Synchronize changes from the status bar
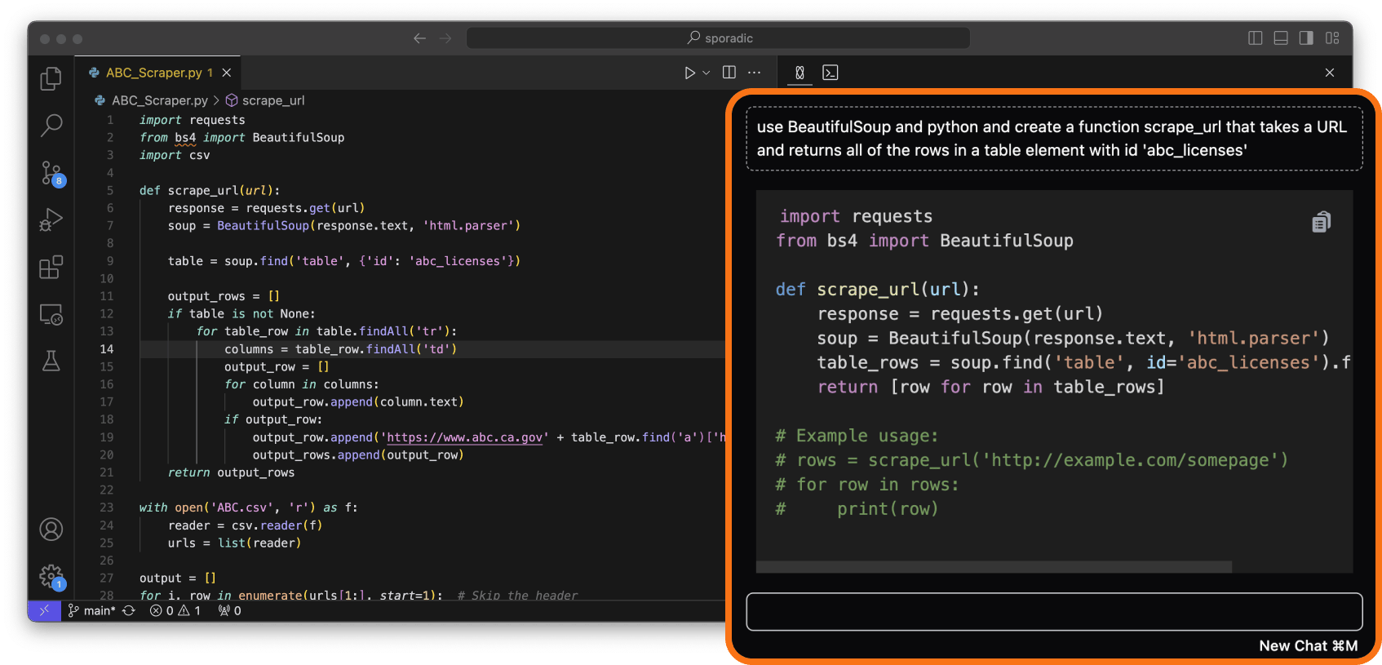The image size is (1382, 665). pos(129,610)
